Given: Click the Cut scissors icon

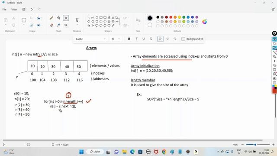Looking at the screenshot, I should (x=13, y=18).
